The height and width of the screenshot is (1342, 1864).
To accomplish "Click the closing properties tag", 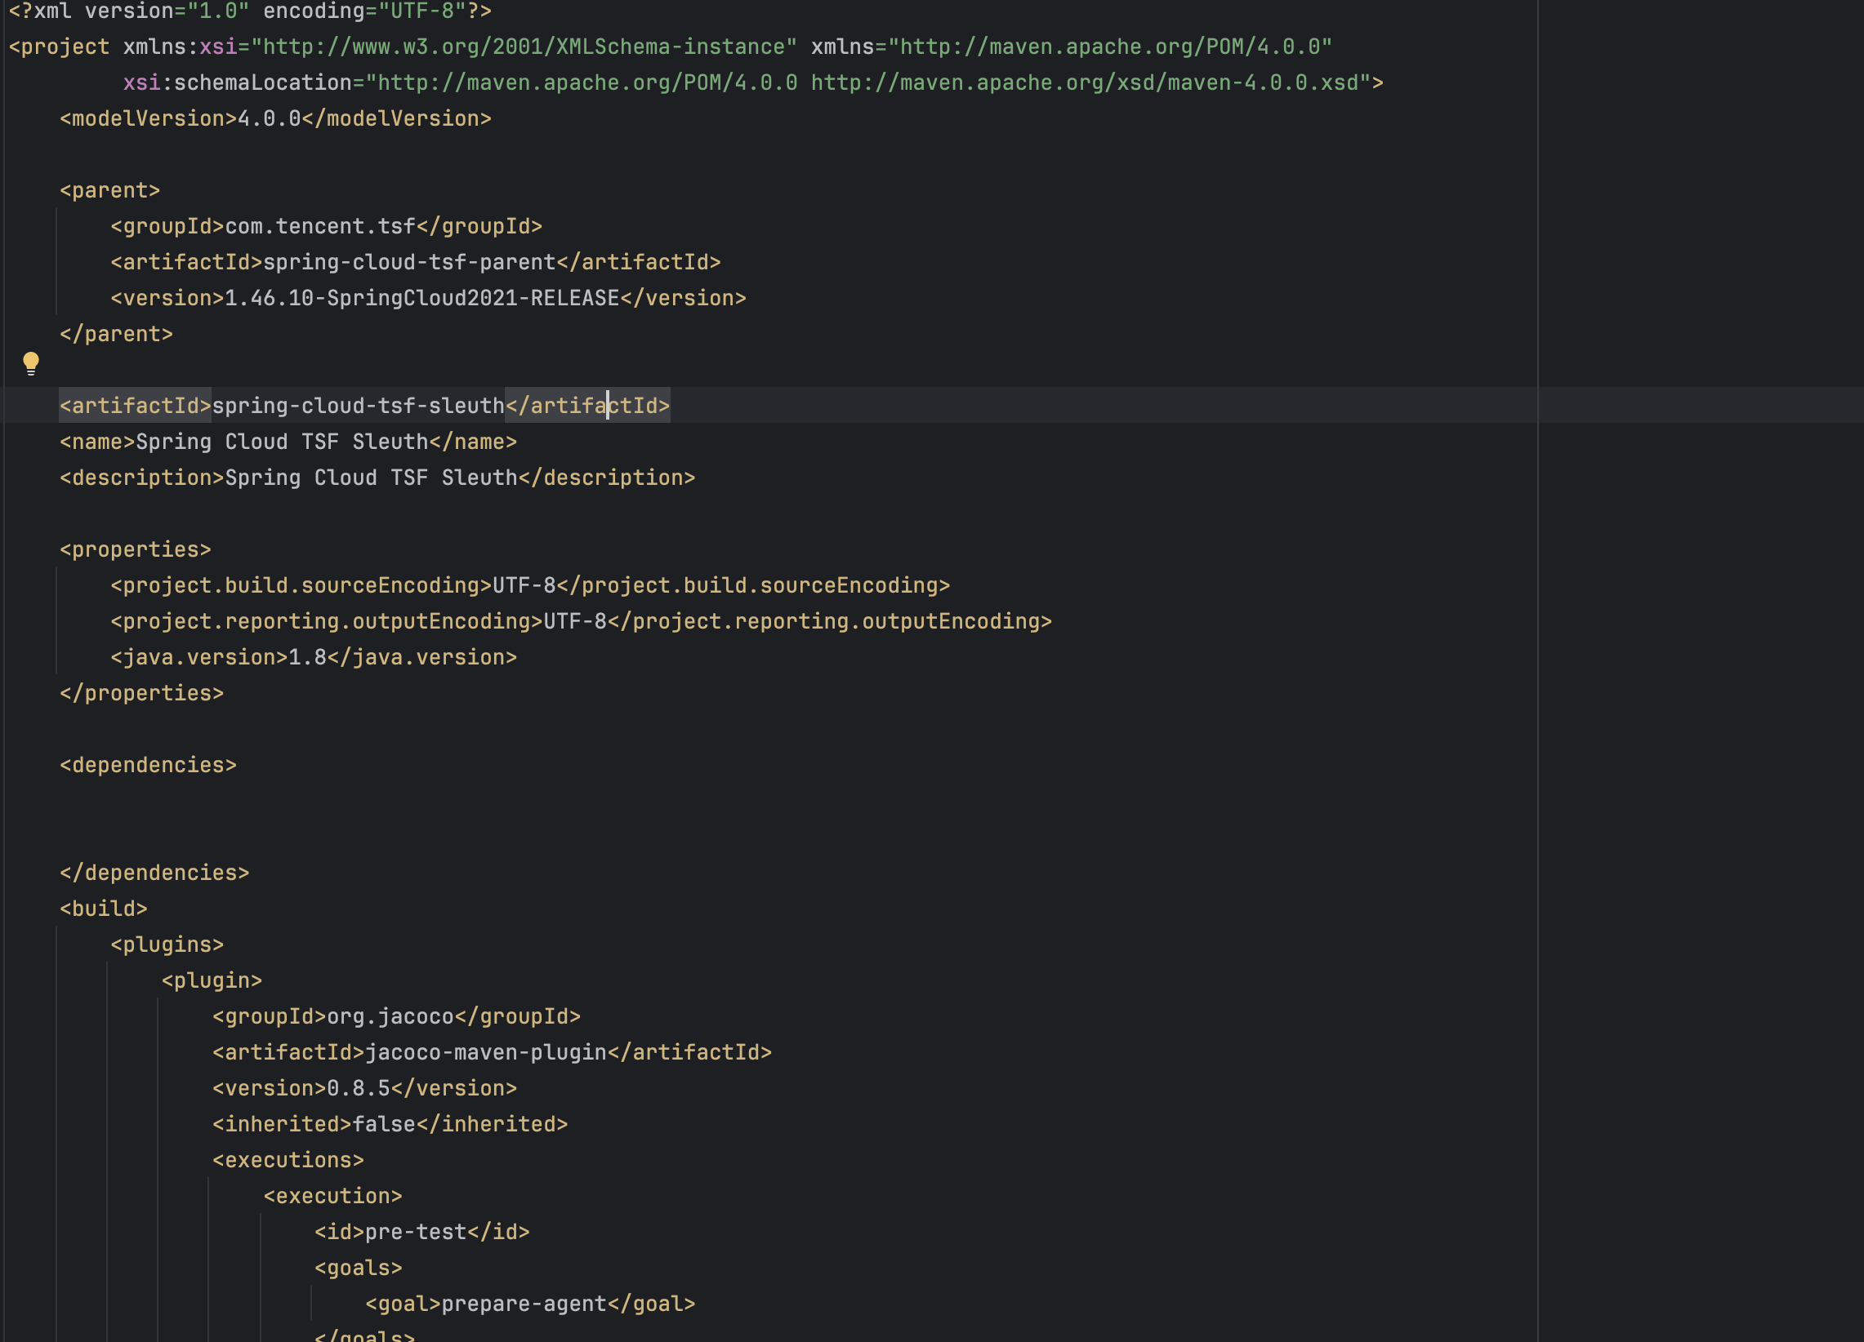I will (x=141, y=693).
